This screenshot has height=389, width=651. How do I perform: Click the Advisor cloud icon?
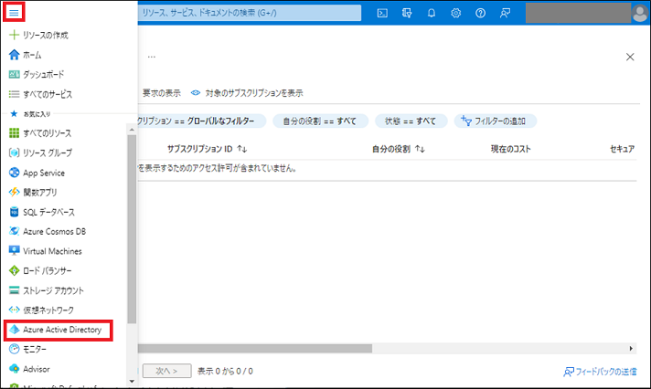(x=14, y=369)
